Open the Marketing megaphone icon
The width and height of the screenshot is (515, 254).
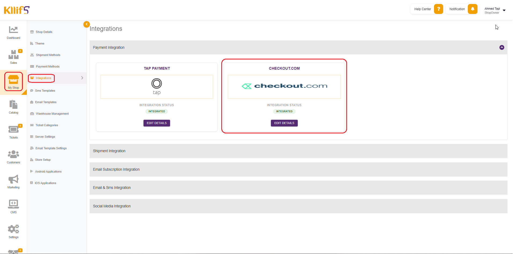coord(13,179)
